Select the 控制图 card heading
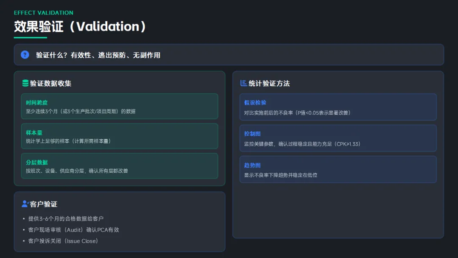The height and width of the screenshot is (258, 458). pyautogui.click(x=252, y=134)
